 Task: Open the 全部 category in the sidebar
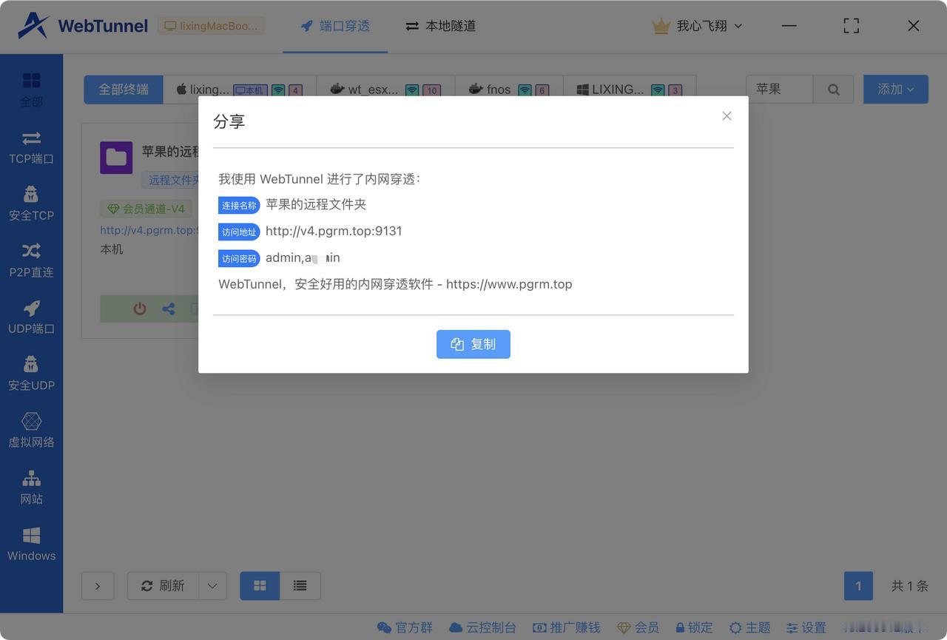coord(31,90)
